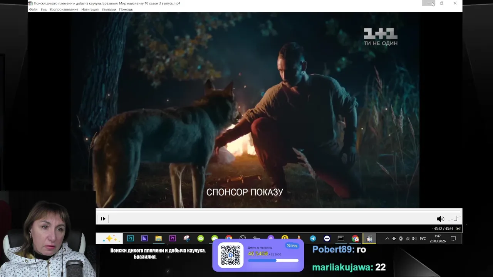
Task: Click the 43:42 / 43:44 time display
Action: tap(443, 229)
